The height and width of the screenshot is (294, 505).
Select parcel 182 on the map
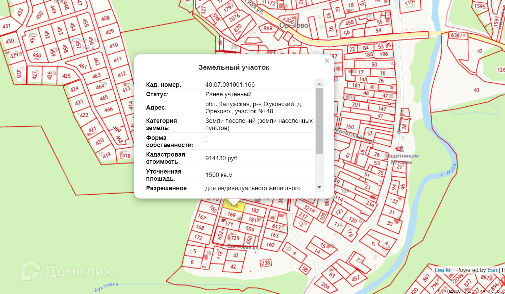tap(255, 210)
